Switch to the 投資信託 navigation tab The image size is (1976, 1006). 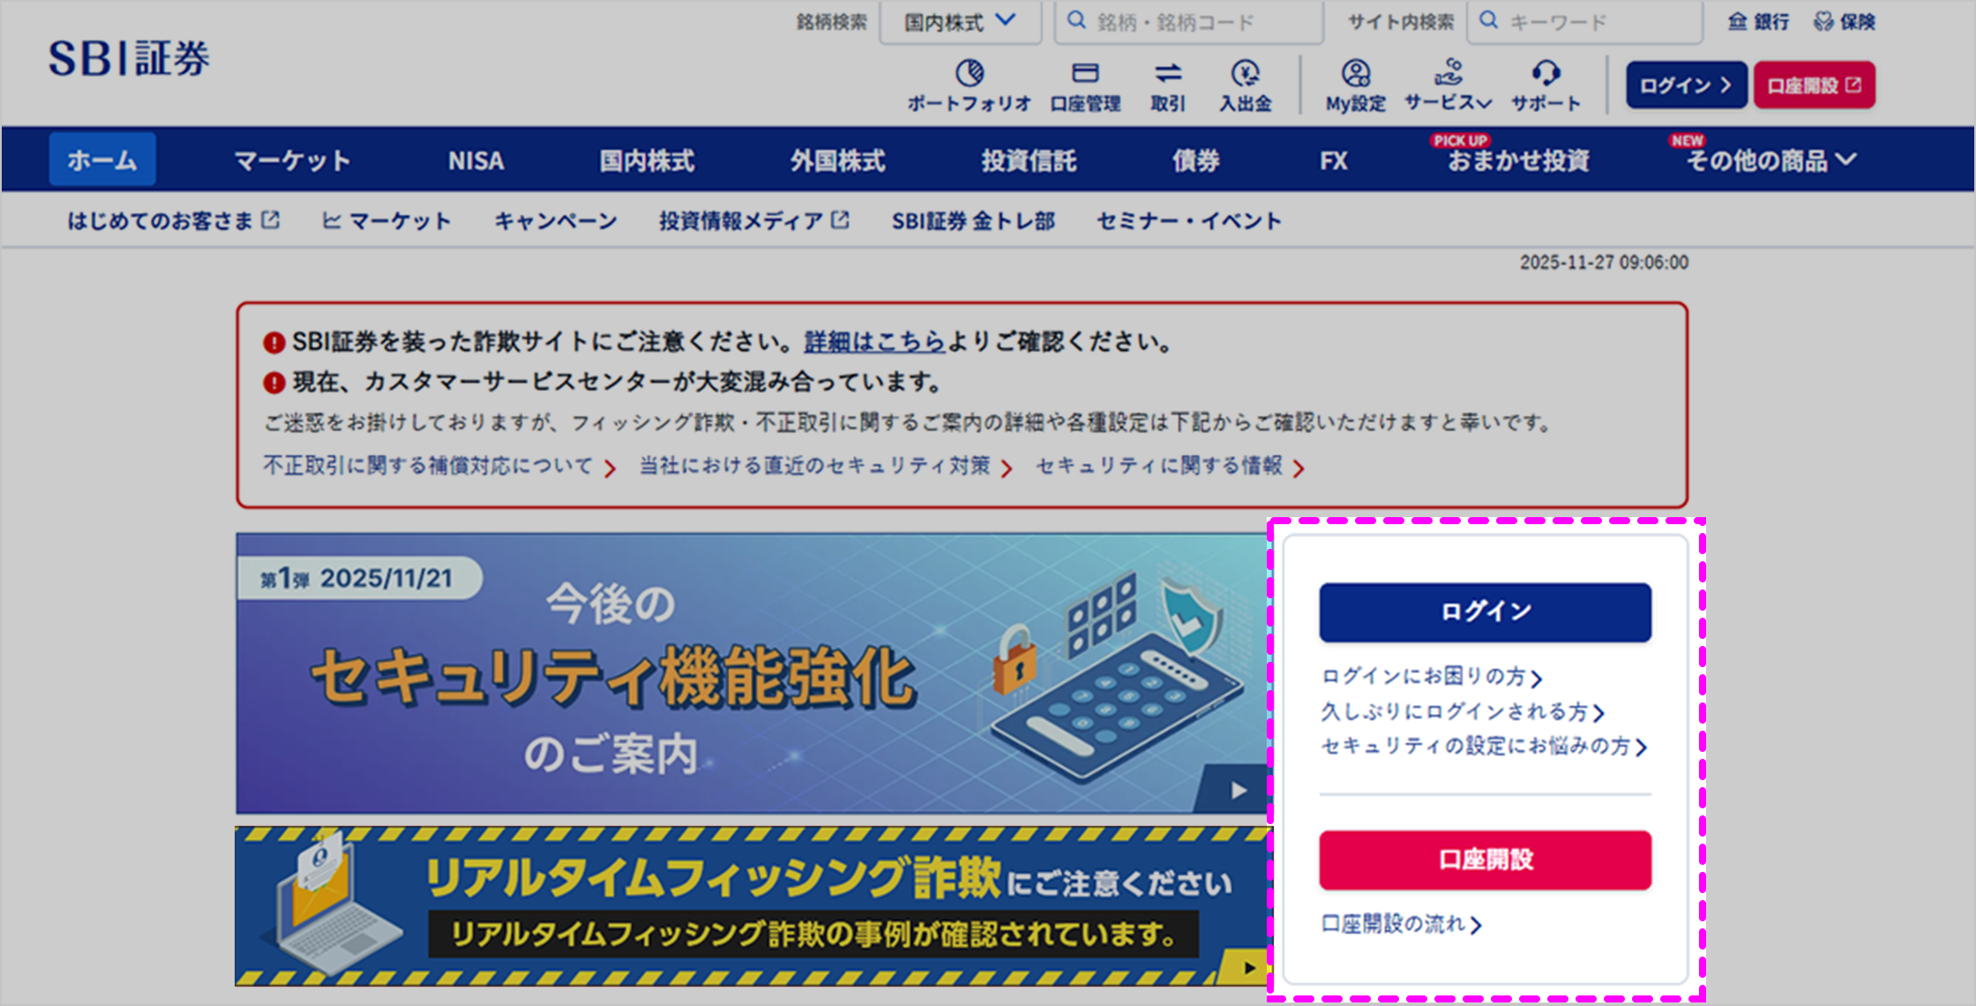pyautogui.click(x=1029, y=161)
